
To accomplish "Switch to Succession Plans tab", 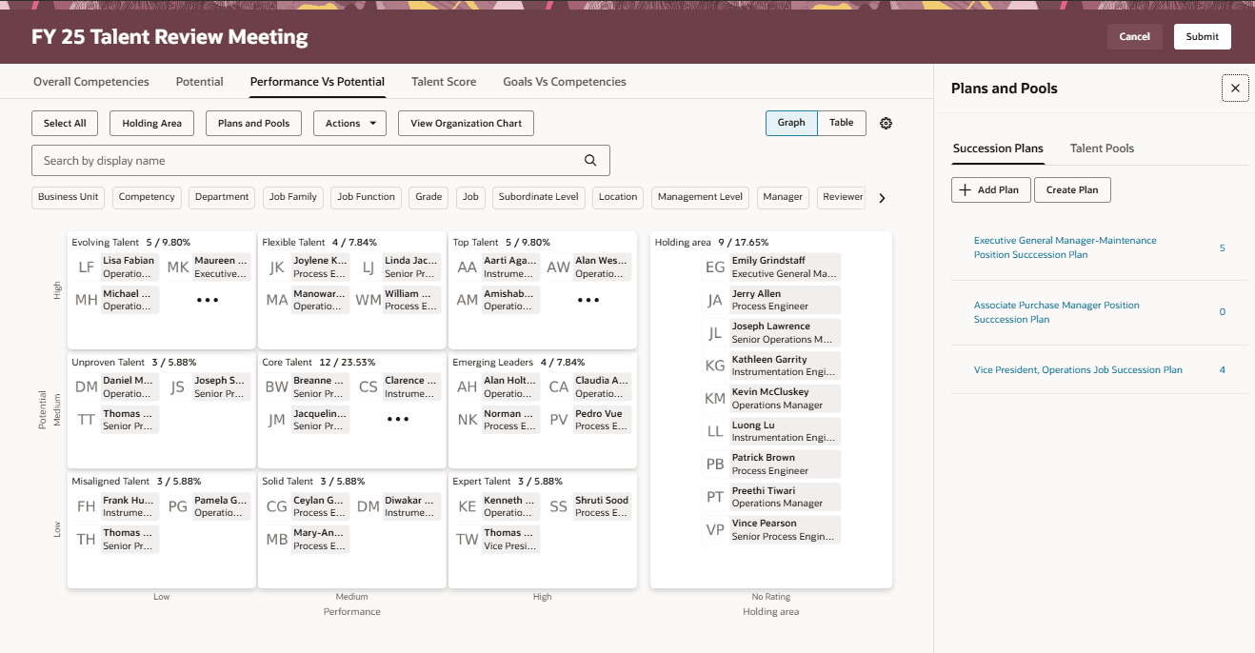I will [x=998, y=148].
